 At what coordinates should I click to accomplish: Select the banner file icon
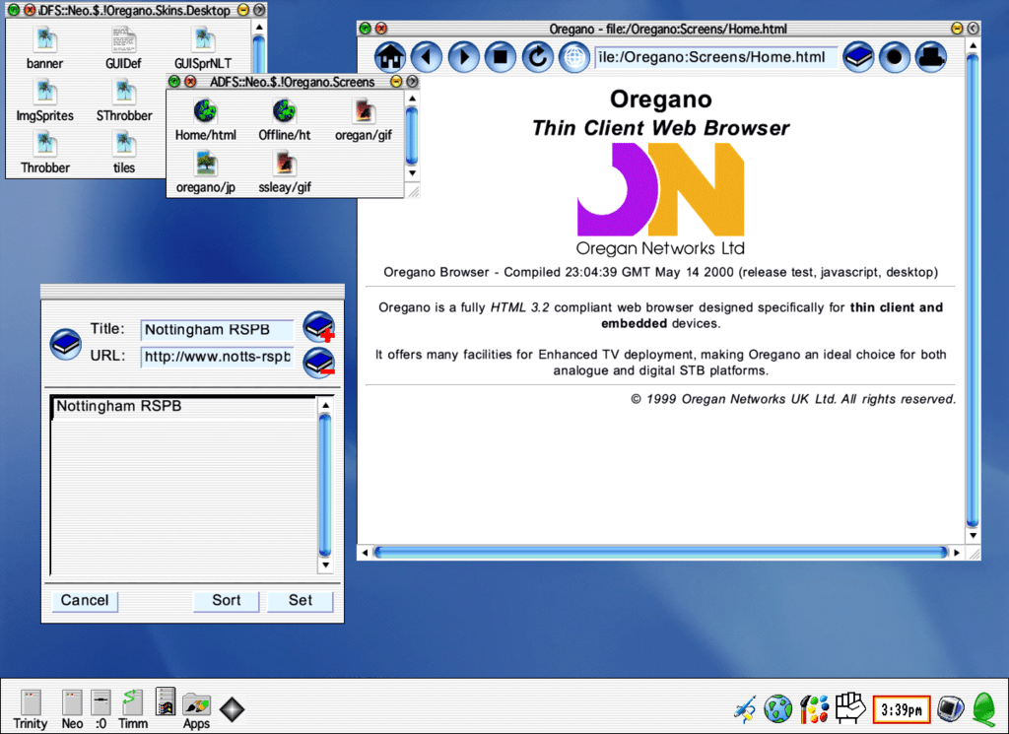44,47
